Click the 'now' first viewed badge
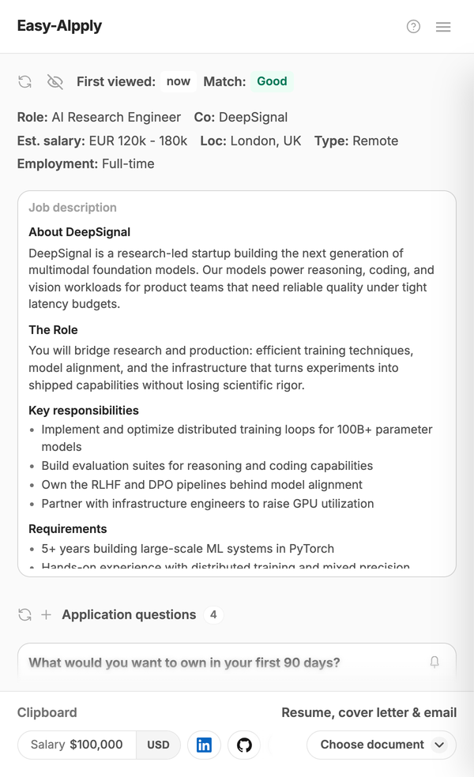 click(x=179, y=81)
